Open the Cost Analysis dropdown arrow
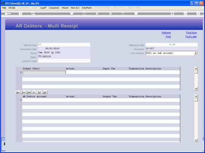The height and width of the screenshot is (153, 205). pos(196,53)
